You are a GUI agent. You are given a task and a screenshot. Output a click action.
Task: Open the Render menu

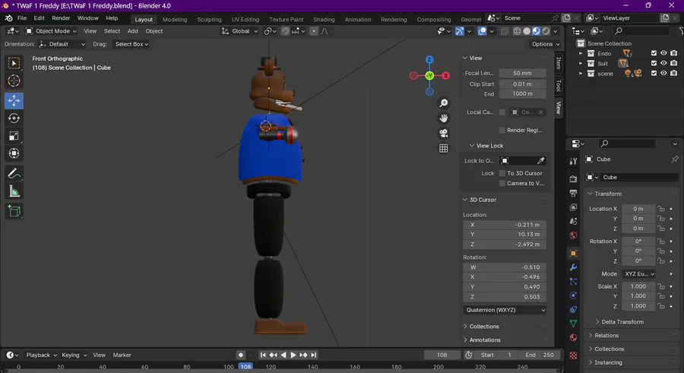61,18
